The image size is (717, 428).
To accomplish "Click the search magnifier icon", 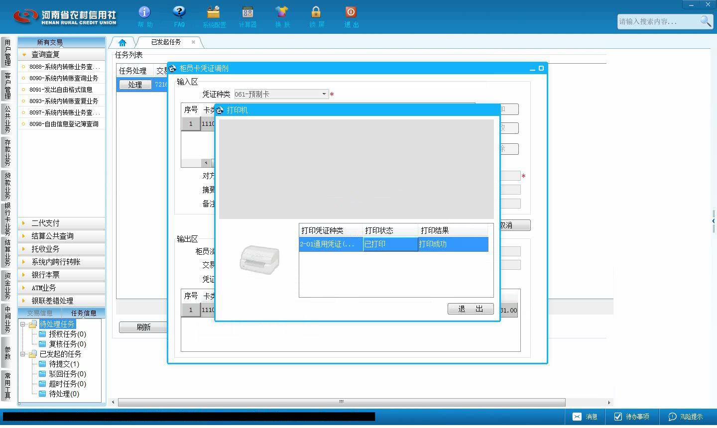I will click(x=706, y=21).
